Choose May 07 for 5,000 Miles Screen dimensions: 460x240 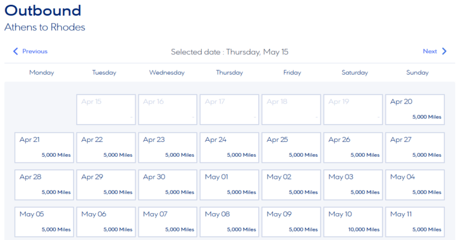167,222
